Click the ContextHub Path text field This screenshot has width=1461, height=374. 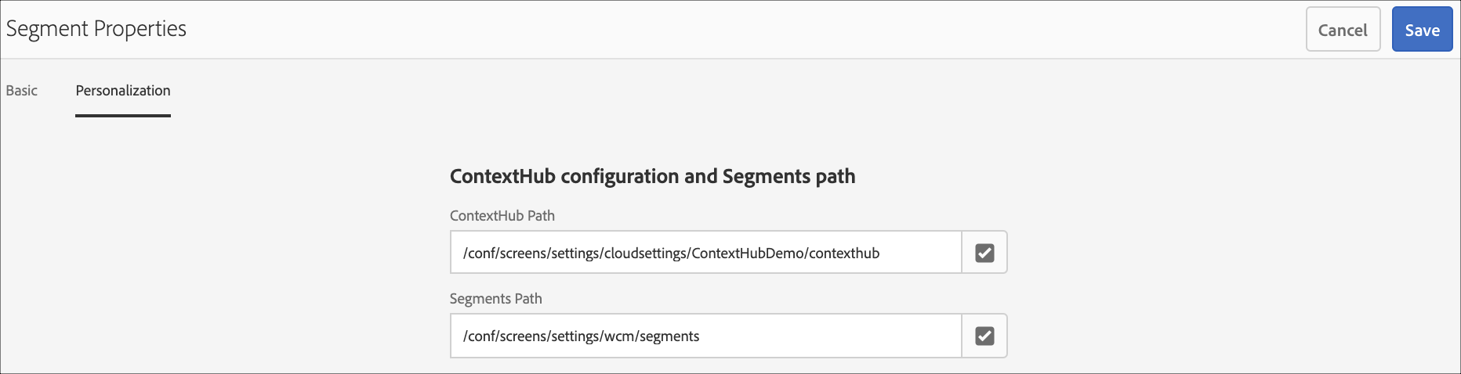point(705,253)
